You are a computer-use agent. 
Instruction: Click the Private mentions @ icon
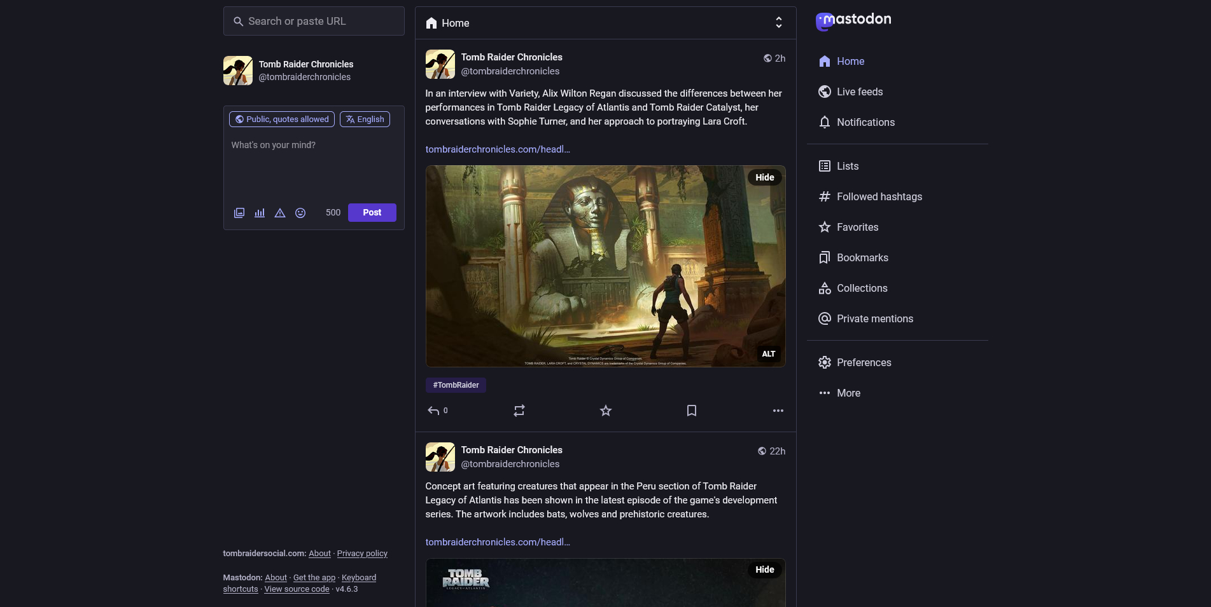825,318
